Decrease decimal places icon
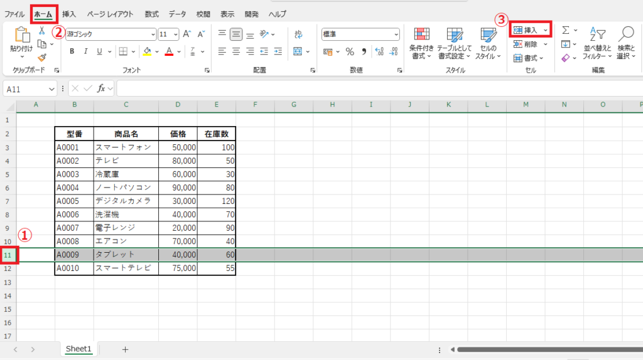Viewport: 643px width, 360px height. click(393, 52)
